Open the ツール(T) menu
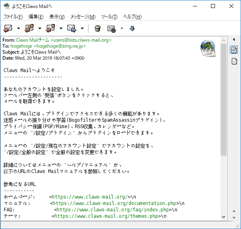Image resolution: width=241 pixels, height=229 pixels. point(109,16)
